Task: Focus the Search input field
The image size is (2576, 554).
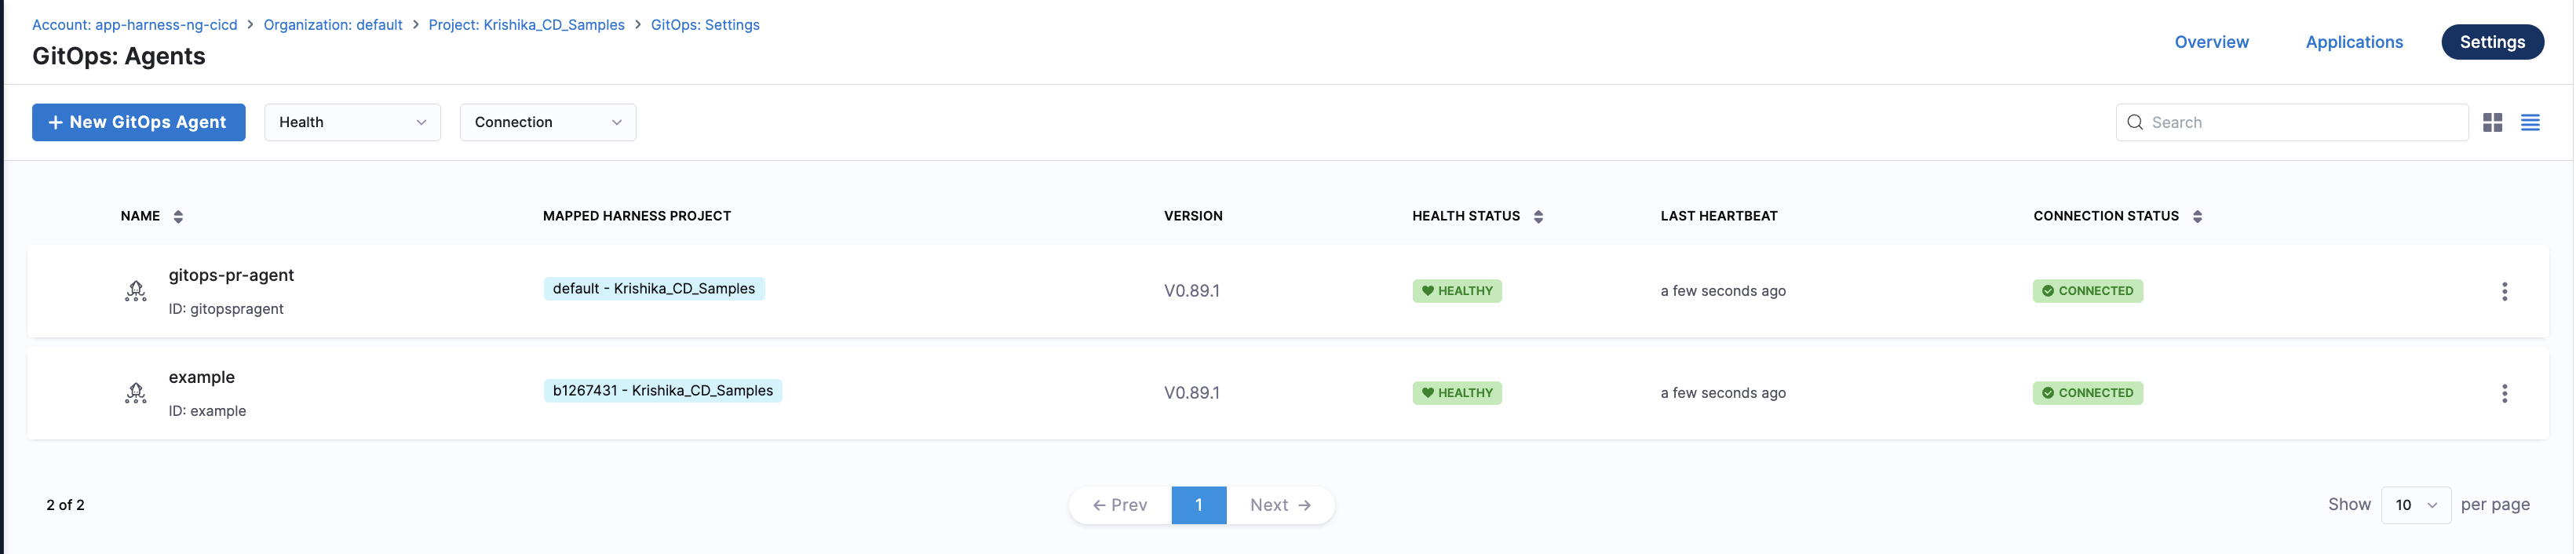Action: point(2300,122)
